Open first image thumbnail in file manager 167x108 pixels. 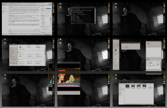pos(127,86)
